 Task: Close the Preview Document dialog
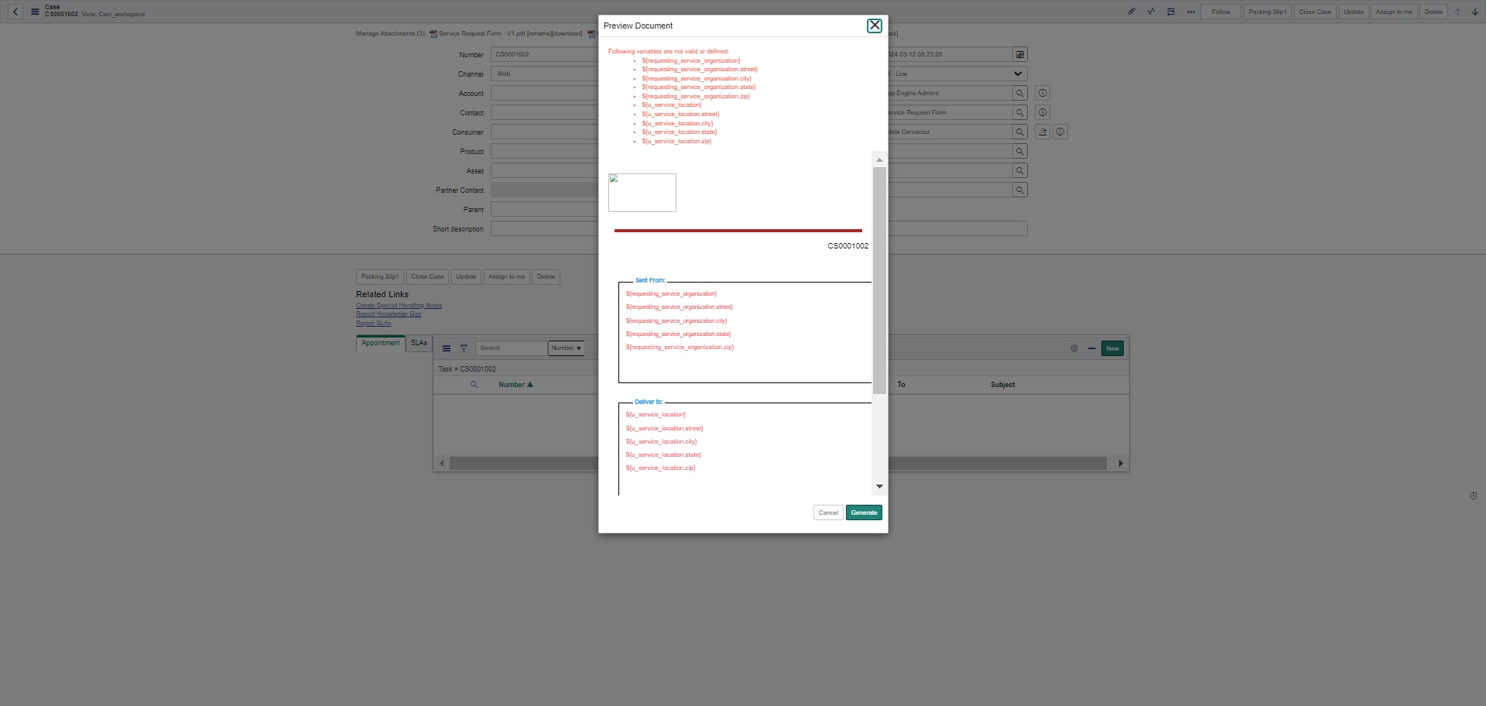tap(875, 26)
